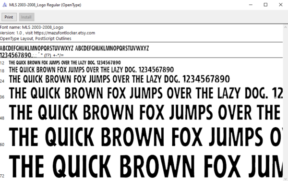Click the size label 24
This screenshot has height=181, width=288.
(2, 81)
